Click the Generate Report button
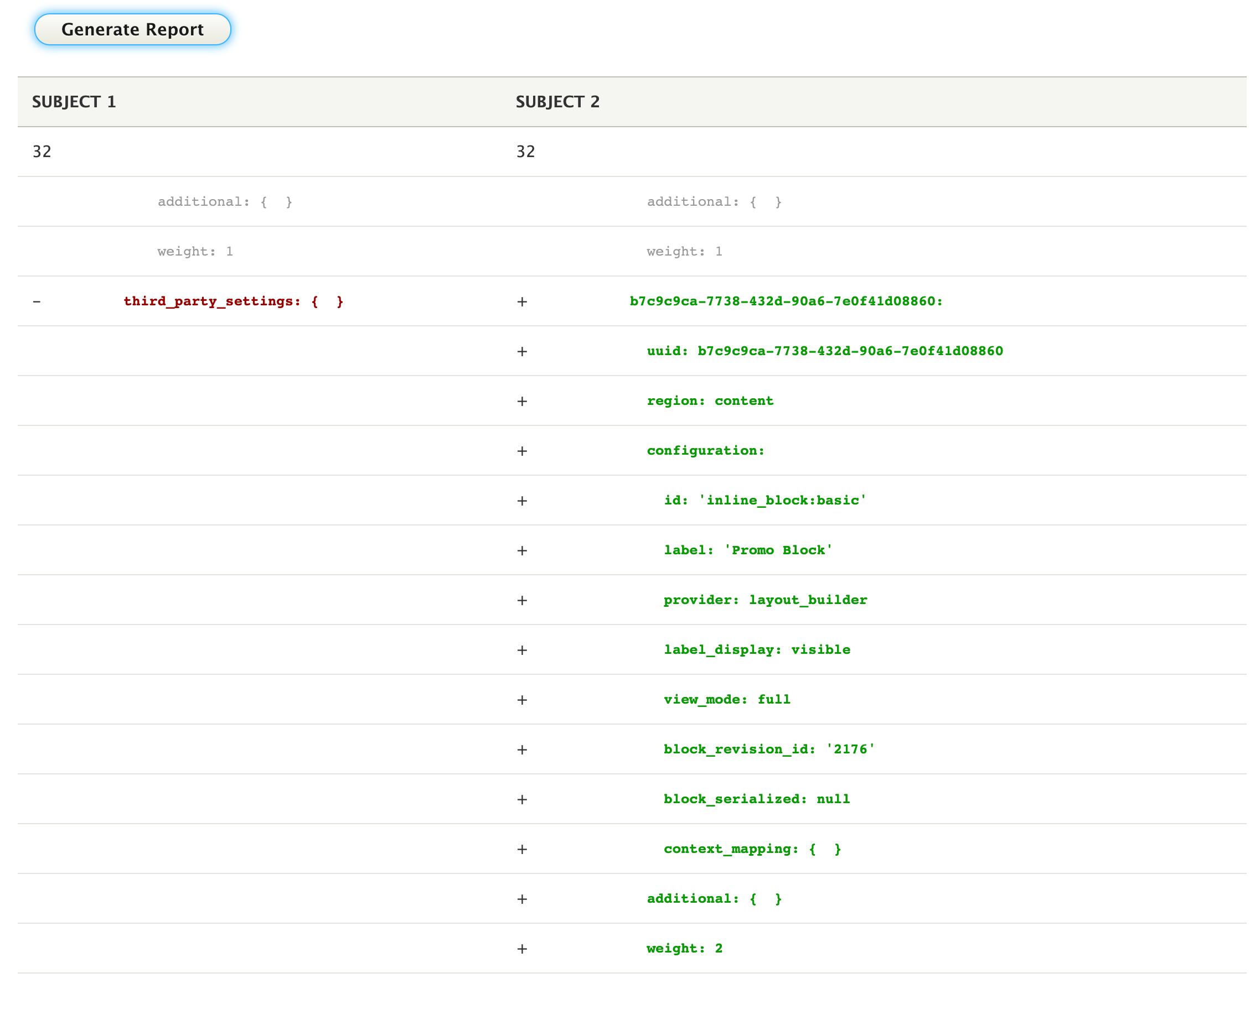The image size is (1250, 1020). coord(132,29)
